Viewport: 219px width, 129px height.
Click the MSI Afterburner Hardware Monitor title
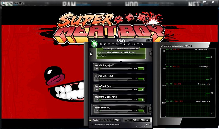point(172,46)
